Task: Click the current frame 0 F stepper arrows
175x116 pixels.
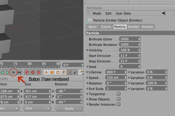Action: (x=82, y=65)
